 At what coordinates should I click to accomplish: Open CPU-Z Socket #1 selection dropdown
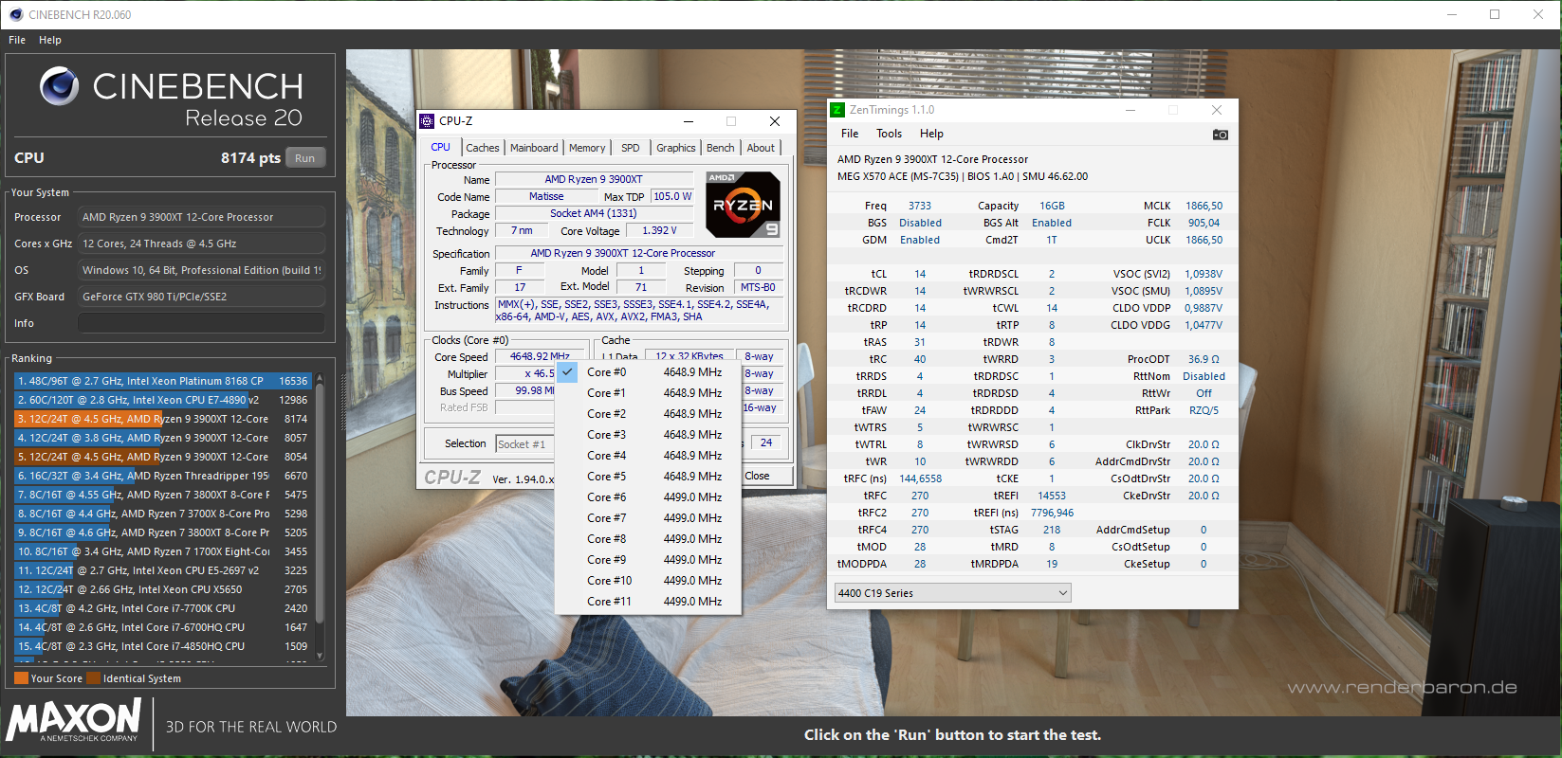pyautogui.click(x=524, y=443)
